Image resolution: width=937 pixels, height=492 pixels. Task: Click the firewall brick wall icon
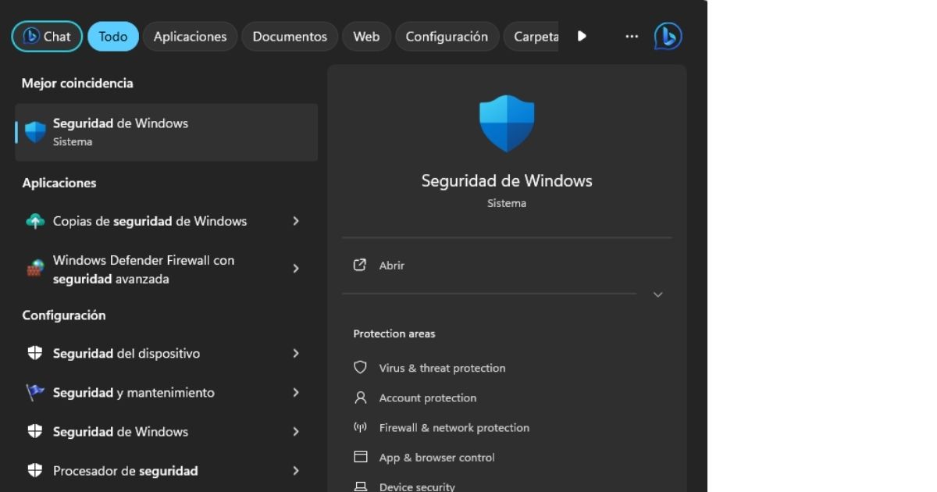pos(35,269)
